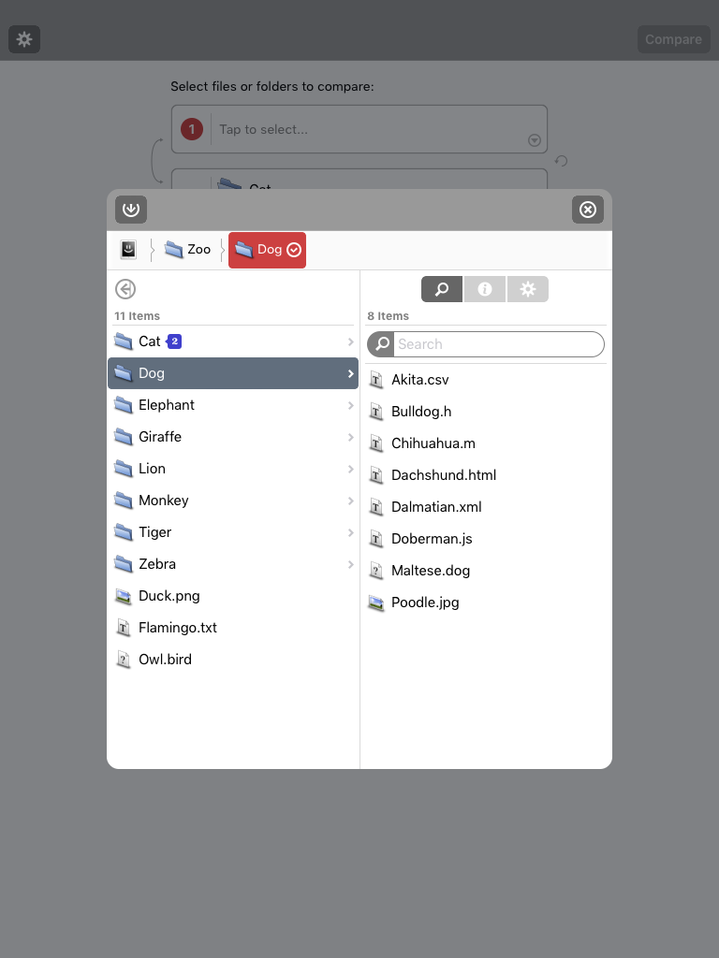Select the Chihuahua.m file

pos(486,443)
